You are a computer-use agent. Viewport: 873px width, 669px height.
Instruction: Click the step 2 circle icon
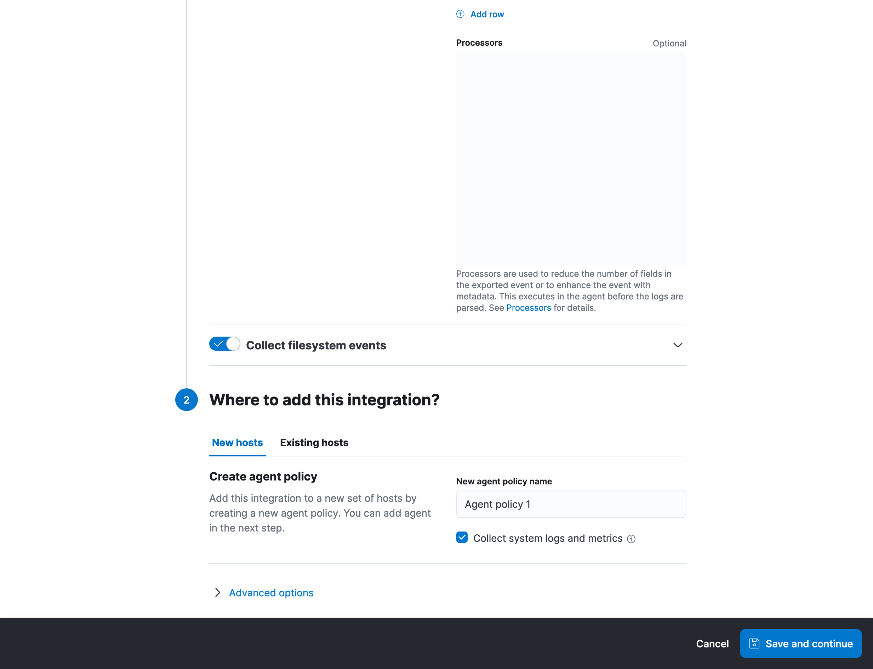pos(186,400)
